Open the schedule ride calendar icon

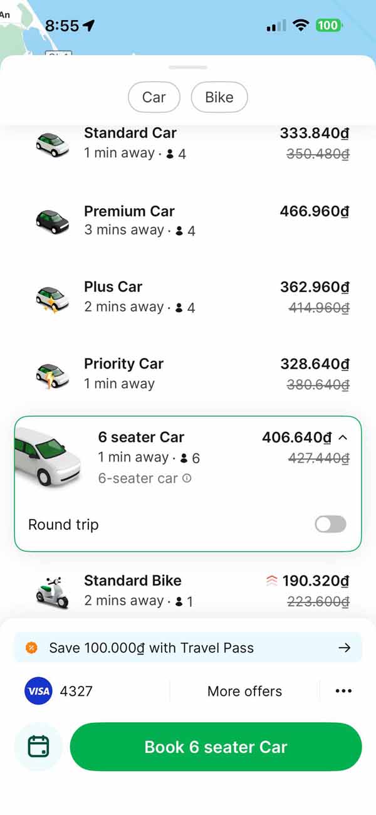[x=38, y=747]
